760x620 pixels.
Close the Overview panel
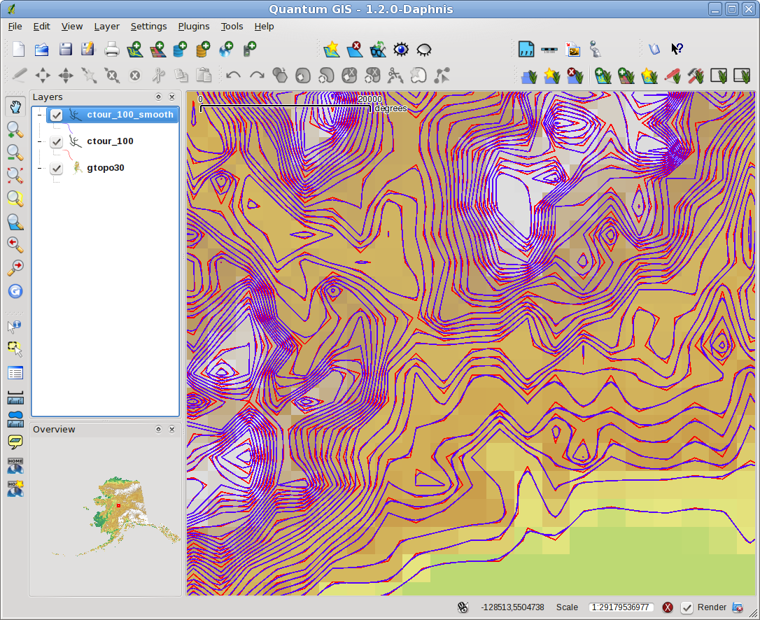(171, 430)
